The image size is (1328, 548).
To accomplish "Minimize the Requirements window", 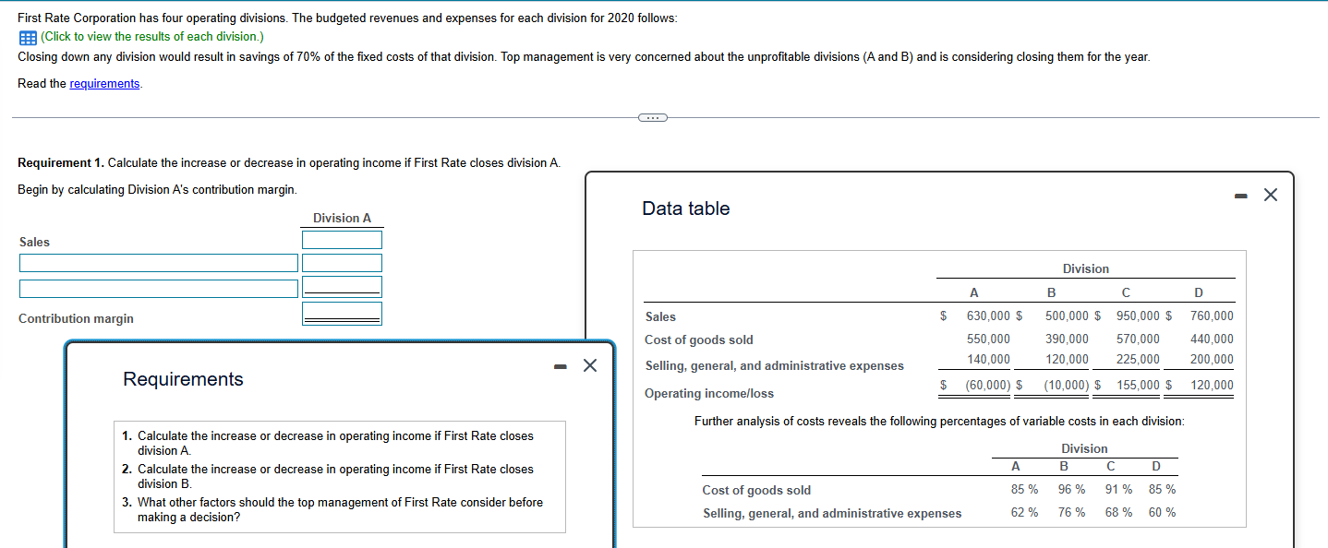I will (x=560, y=365).
